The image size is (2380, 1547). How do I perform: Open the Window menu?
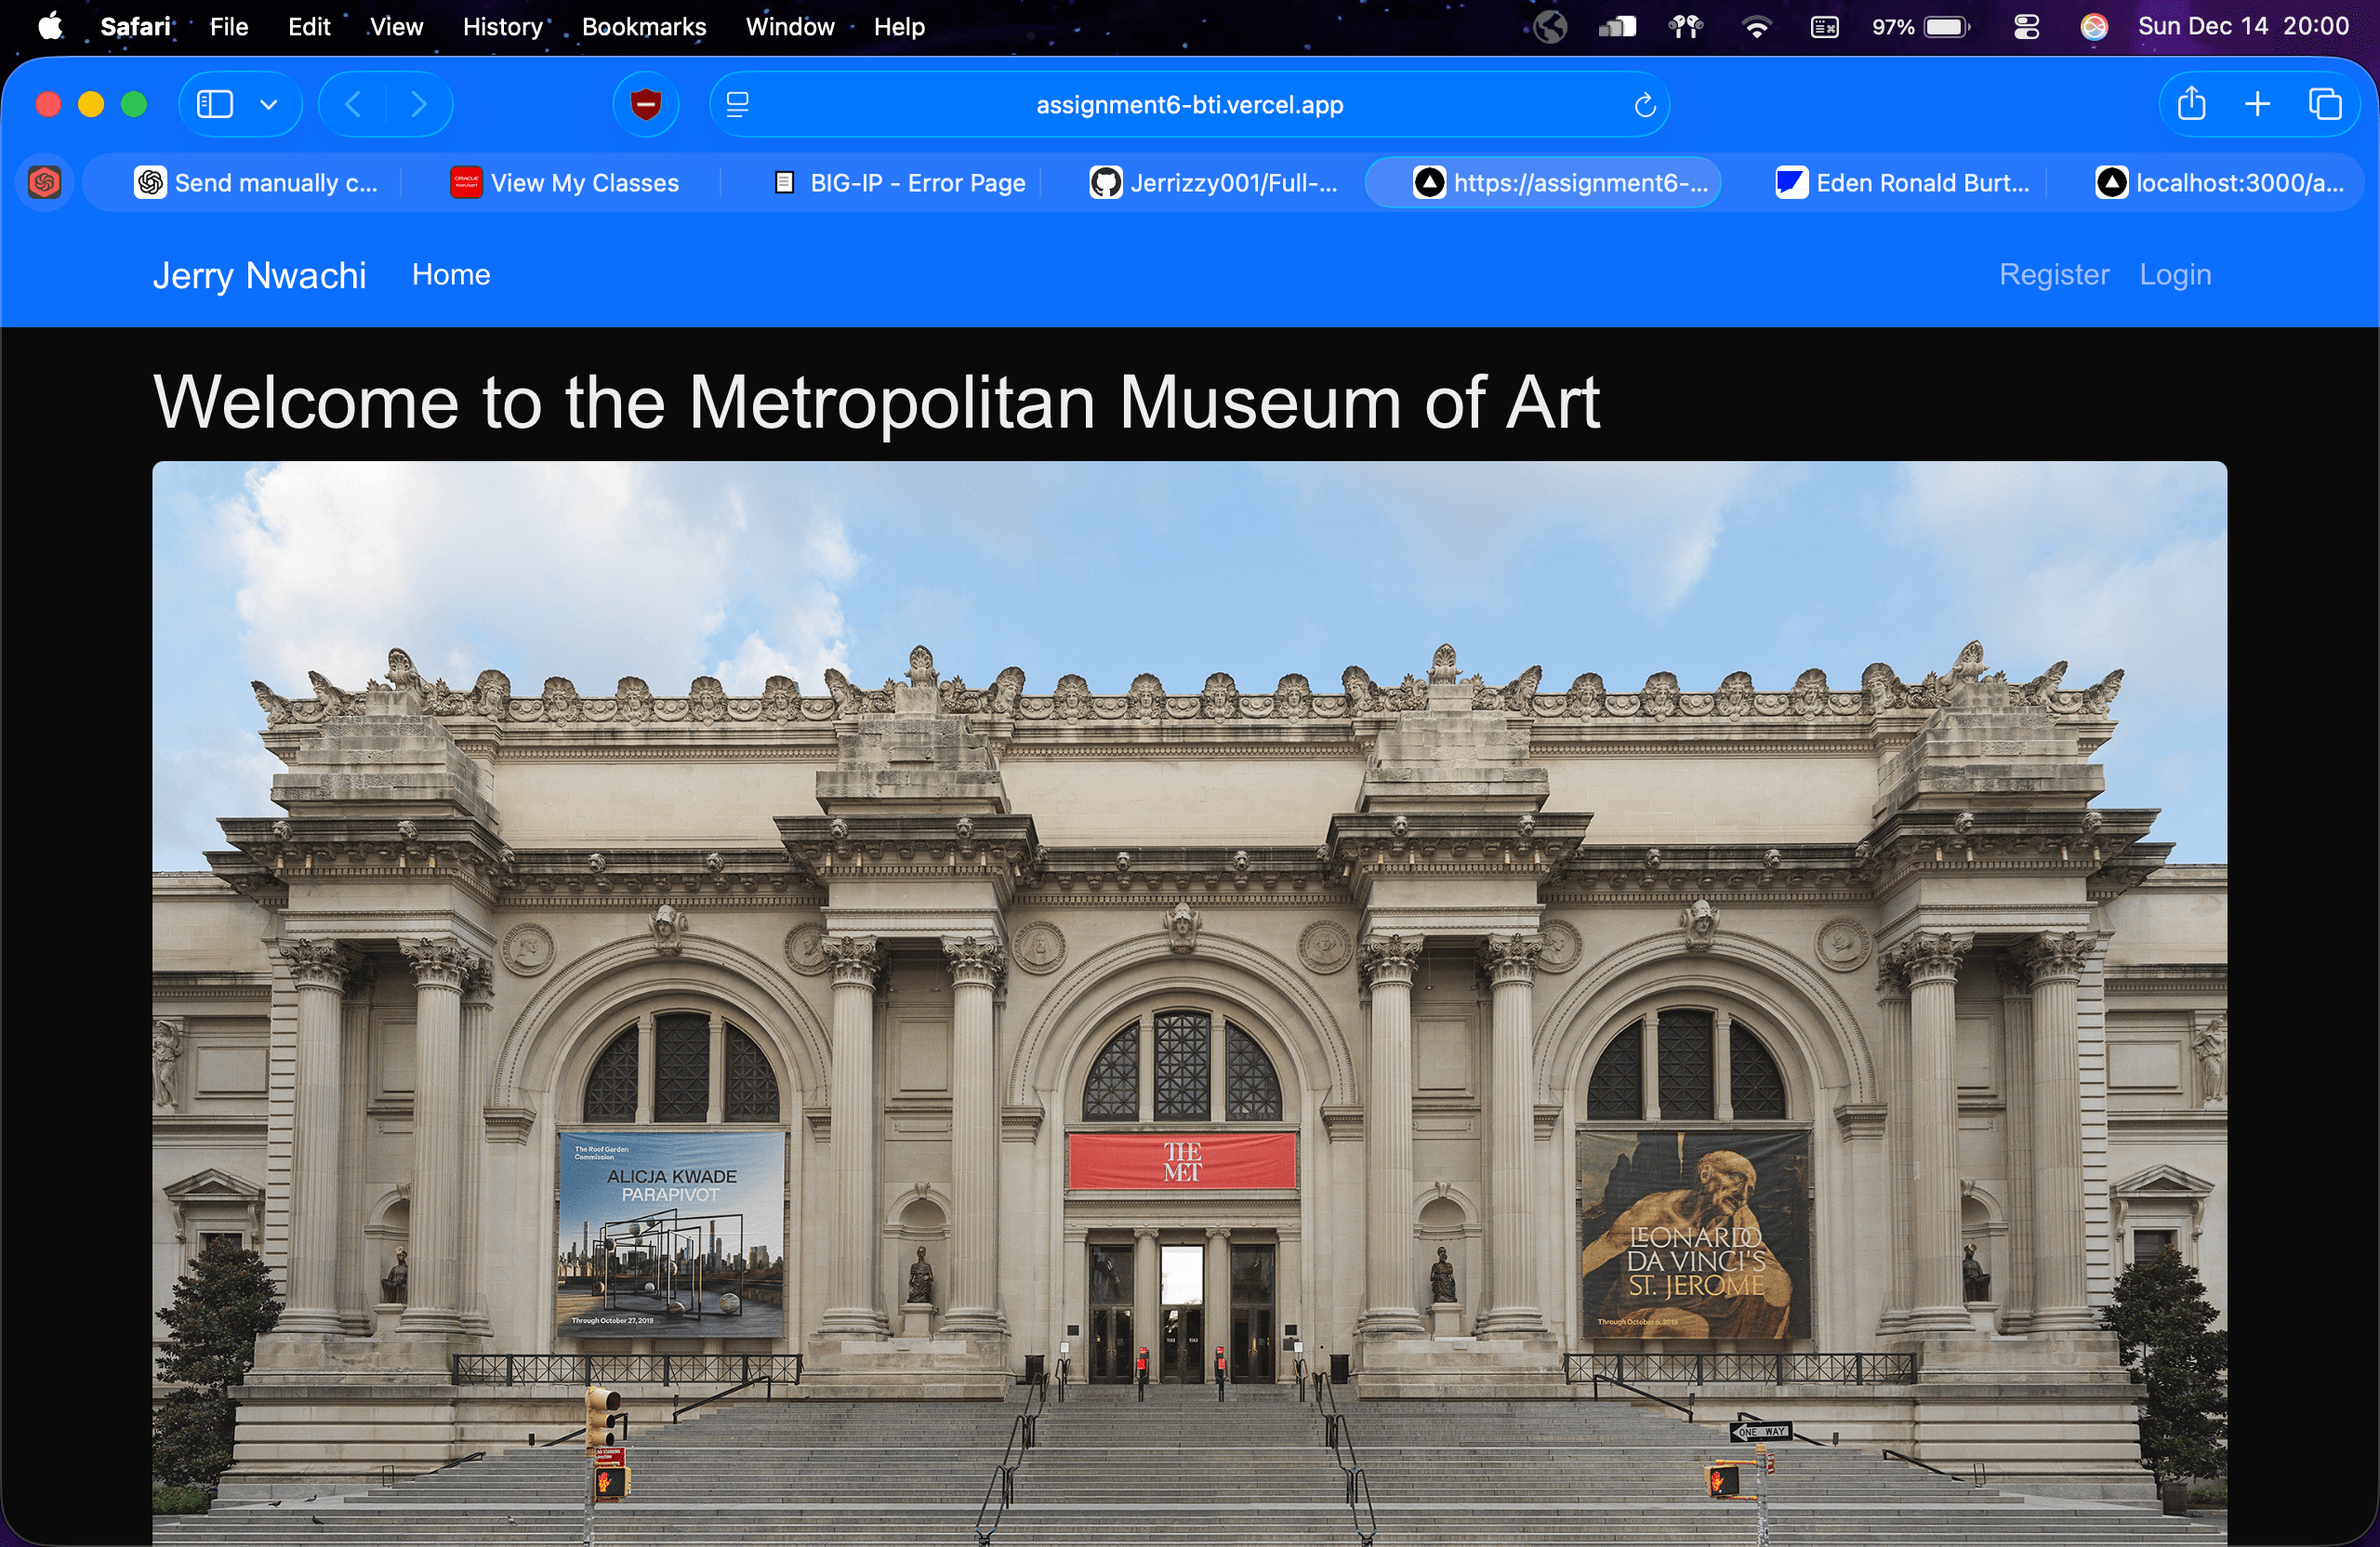pyautogui.click(x=790, y=27)
